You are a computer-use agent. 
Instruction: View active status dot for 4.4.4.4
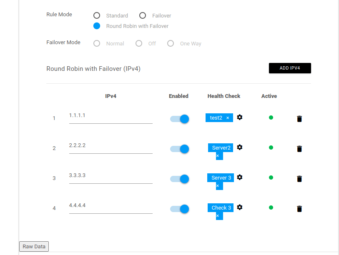pos(271,207)
